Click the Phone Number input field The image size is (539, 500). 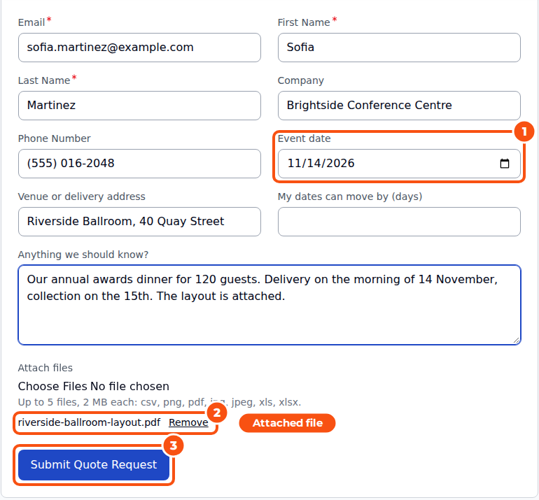[139, 164]
